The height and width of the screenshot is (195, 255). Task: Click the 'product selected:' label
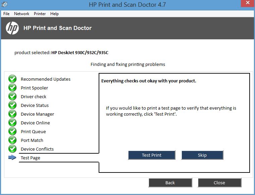click(33, 53)
